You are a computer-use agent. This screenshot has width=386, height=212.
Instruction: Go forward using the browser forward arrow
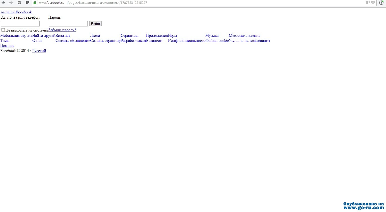(x=11, y=3)
